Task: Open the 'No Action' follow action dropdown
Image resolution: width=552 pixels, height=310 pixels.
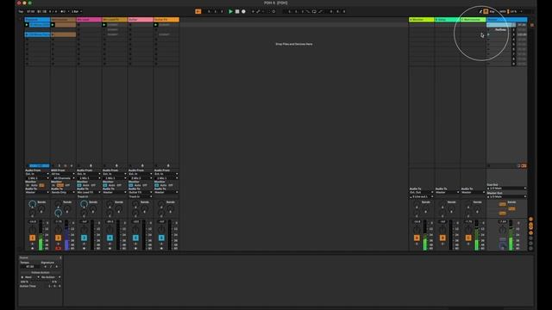Action: (x=51, y=277)
